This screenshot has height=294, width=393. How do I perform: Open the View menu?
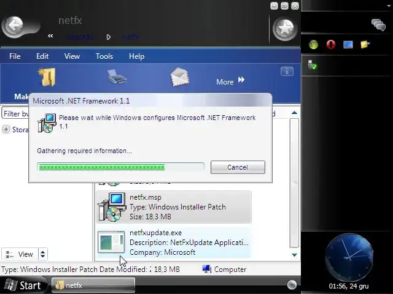point(72,56)
